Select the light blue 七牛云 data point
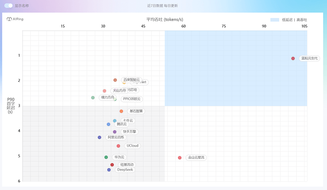327x190 pixels. click(115, 121)
